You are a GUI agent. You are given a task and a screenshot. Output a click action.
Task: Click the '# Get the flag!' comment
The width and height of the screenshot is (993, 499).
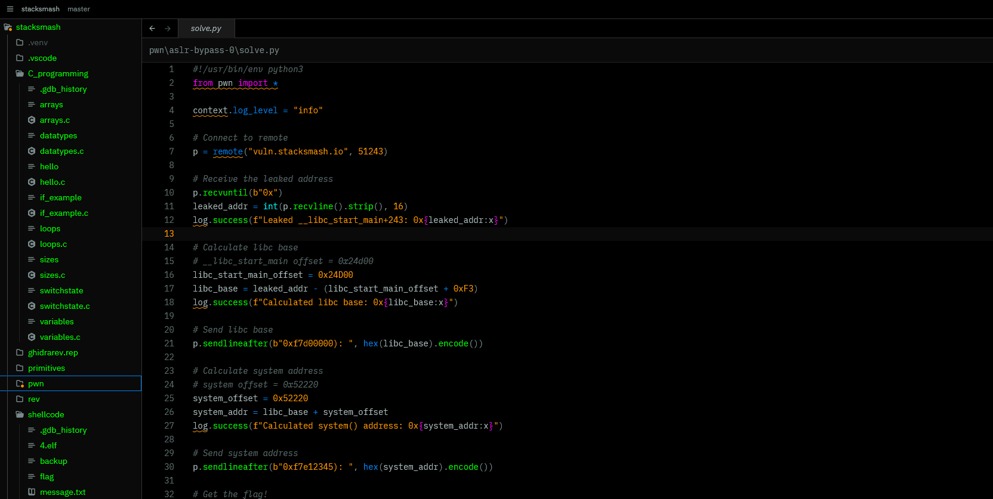click(x=230, y=494)
